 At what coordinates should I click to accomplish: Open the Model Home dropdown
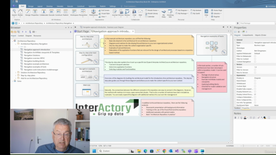pos(152,10)
